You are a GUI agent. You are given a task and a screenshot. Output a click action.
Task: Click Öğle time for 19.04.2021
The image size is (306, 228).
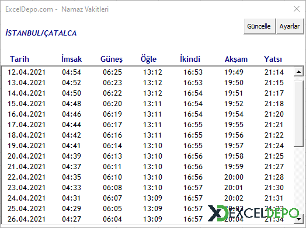152,146
